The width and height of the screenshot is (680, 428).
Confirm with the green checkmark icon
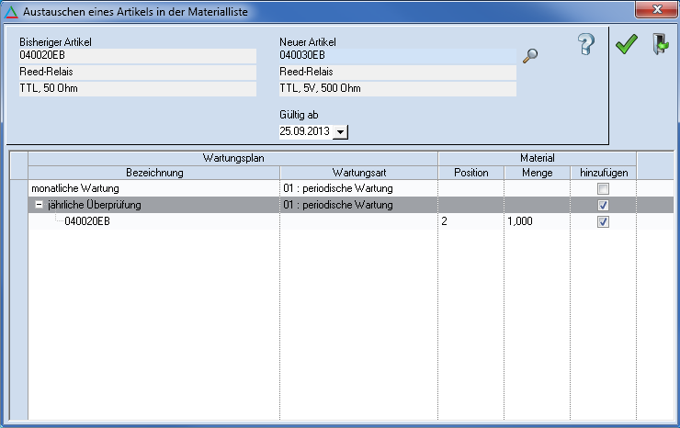click(627, 45)
